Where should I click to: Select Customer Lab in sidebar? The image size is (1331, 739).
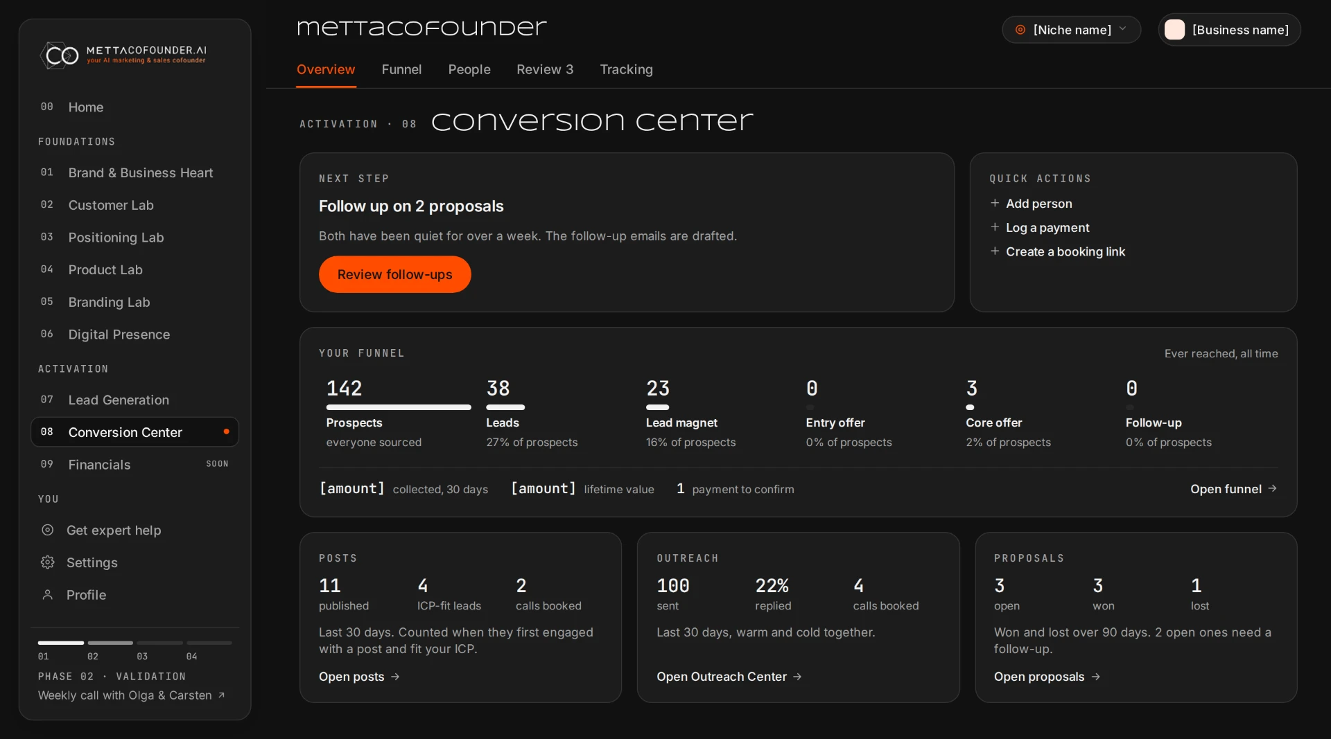click(134, 205)
